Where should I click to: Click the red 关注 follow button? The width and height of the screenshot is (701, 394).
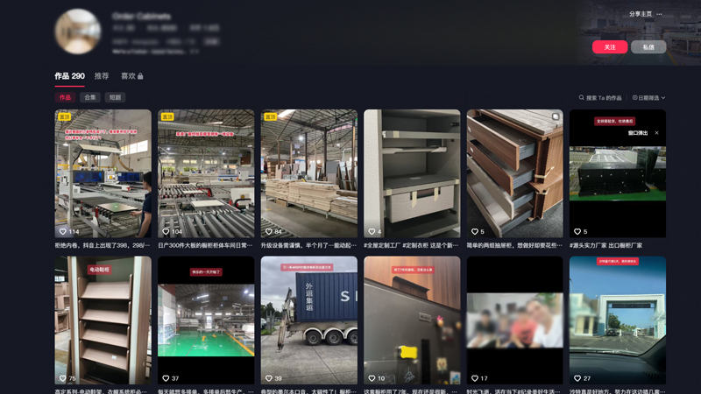(610, 47)
